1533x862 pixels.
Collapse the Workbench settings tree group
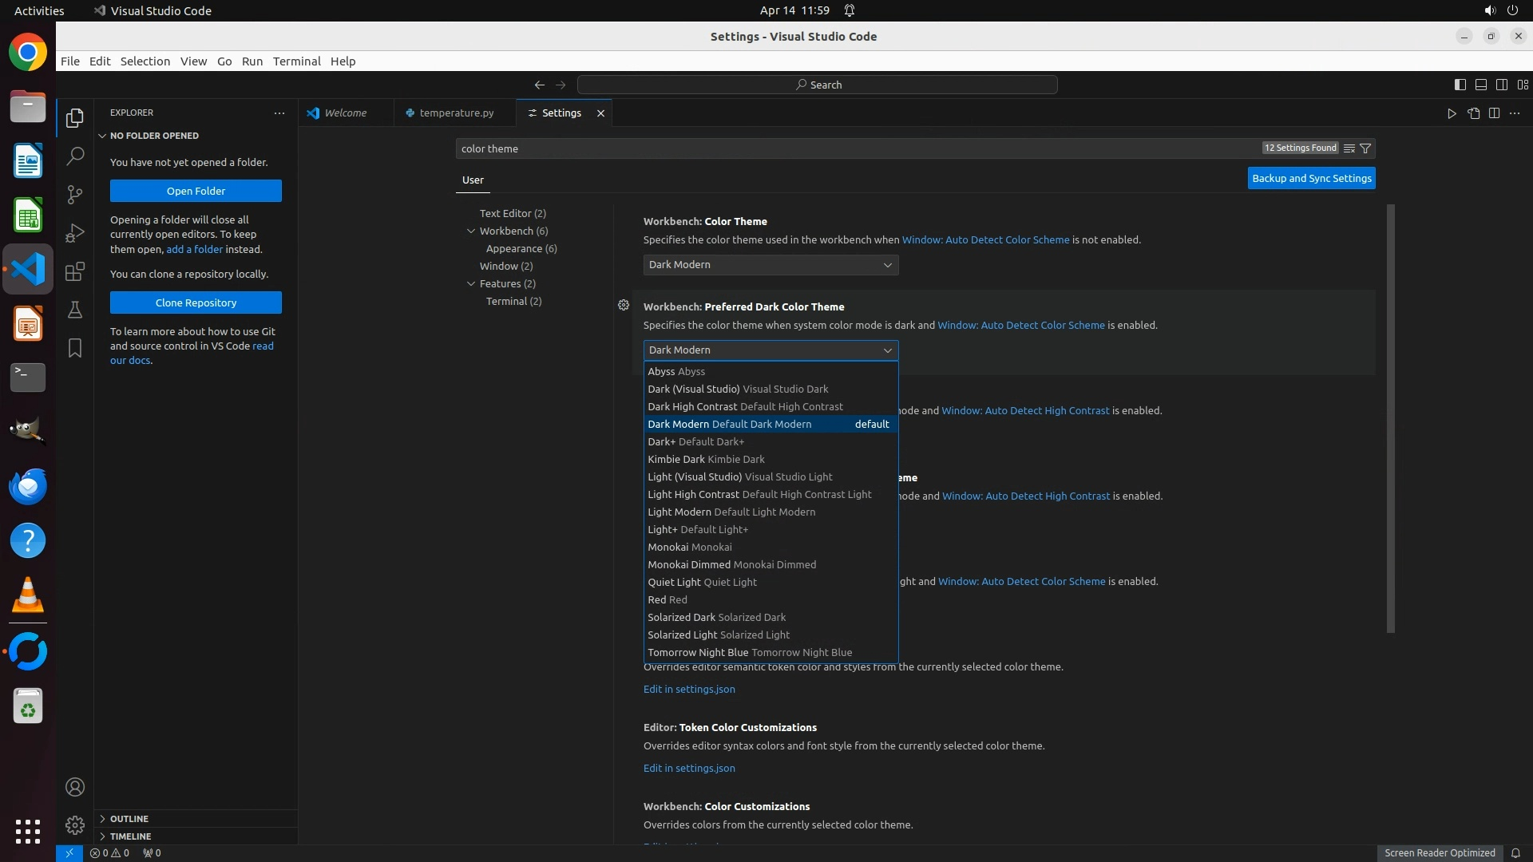pos(471,231)
